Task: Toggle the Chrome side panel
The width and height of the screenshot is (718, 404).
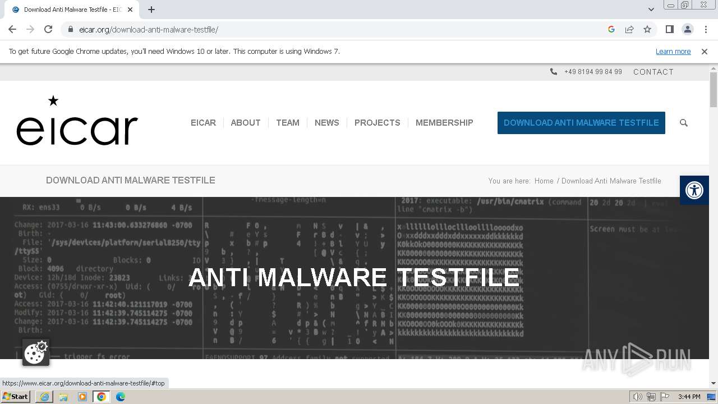Action: click(x=669, y=29)
